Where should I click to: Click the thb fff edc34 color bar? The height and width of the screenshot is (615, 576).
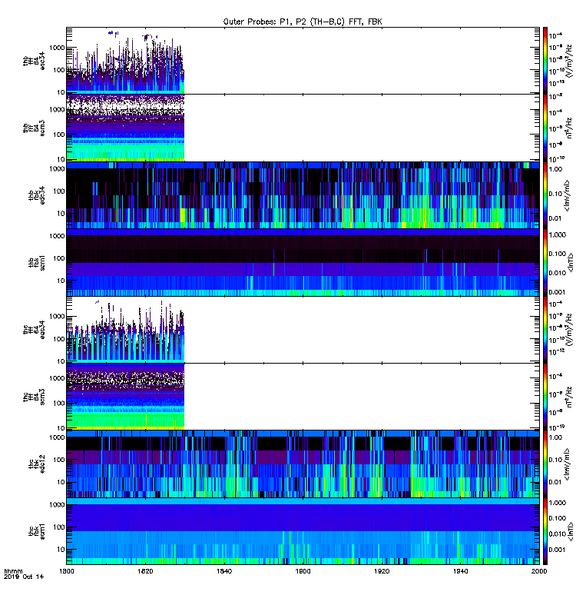click(545, 61)
